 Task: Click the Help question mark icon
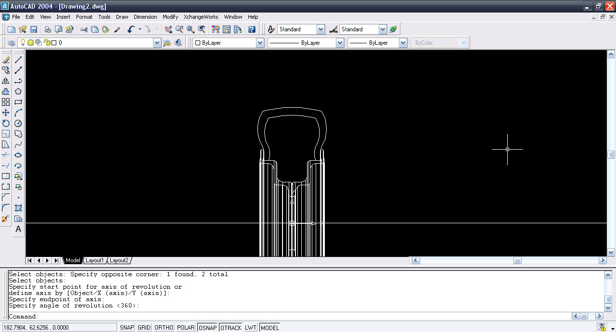click(x=252, y=29)
